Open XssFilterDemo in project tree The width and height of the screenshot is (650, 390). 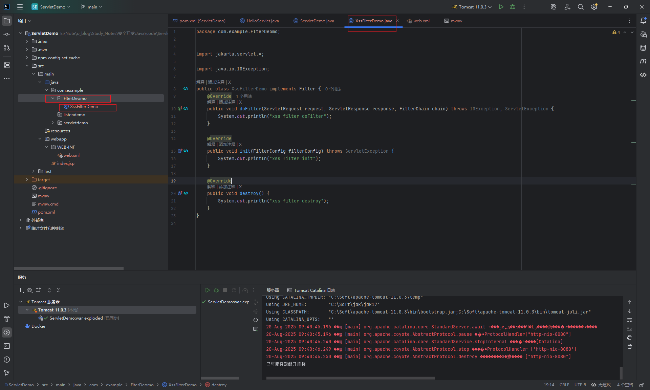[84, 107]
